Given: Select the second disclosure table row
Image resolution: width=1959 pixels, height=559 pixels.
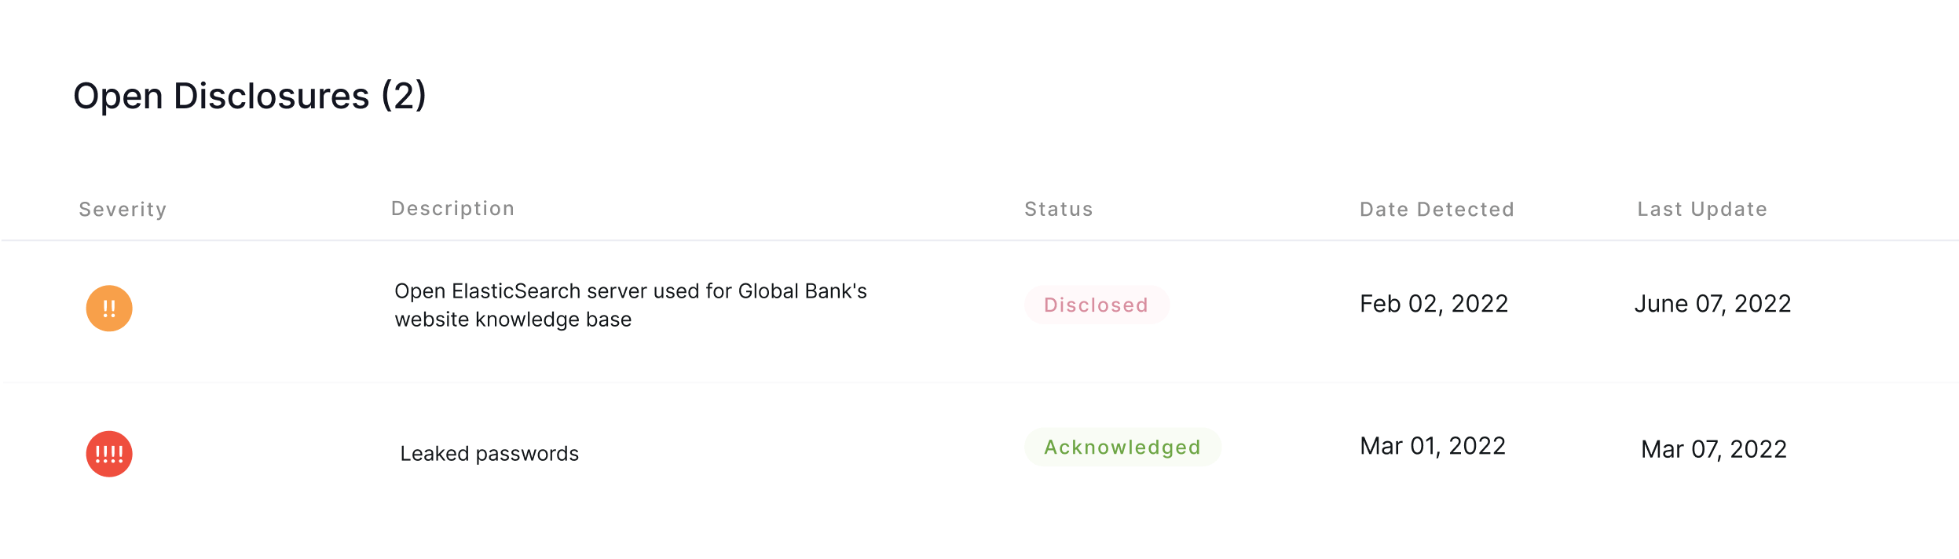Looking at the screenshot, I should (980, 454).
